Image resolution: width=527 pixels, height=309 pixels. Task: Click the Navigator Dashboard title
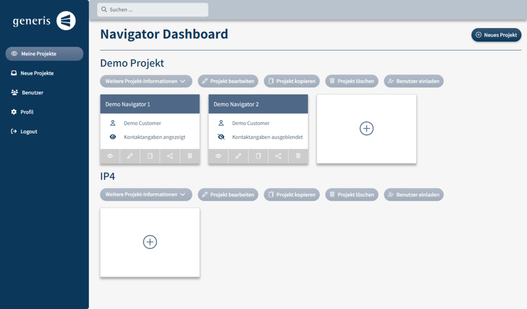pyautogui.click(x=164, y=34)
